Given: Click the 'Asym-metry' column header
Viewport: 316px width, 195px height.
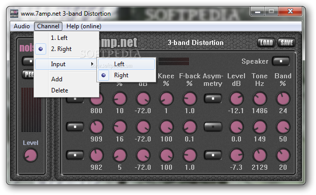Looking at the screenshot, I should 213,80.
